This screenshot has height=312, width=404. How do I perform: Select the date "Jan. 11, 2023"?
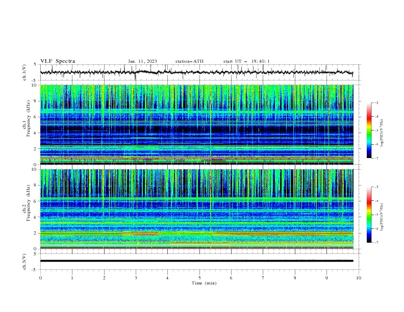pyautogui.click(x=142, y=61)
